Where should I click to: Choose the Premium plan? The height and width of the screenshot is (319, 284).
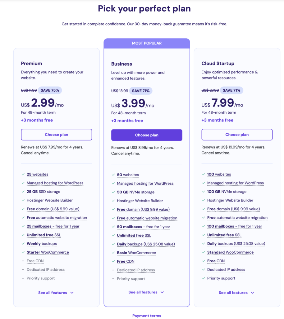57,135
